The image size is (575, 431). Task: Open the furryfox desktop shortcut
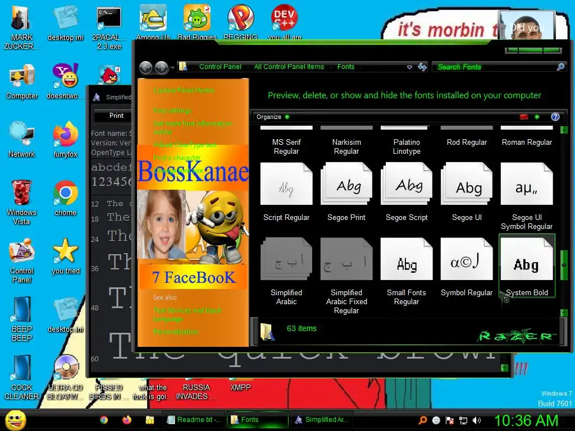[x=66, y=140]
